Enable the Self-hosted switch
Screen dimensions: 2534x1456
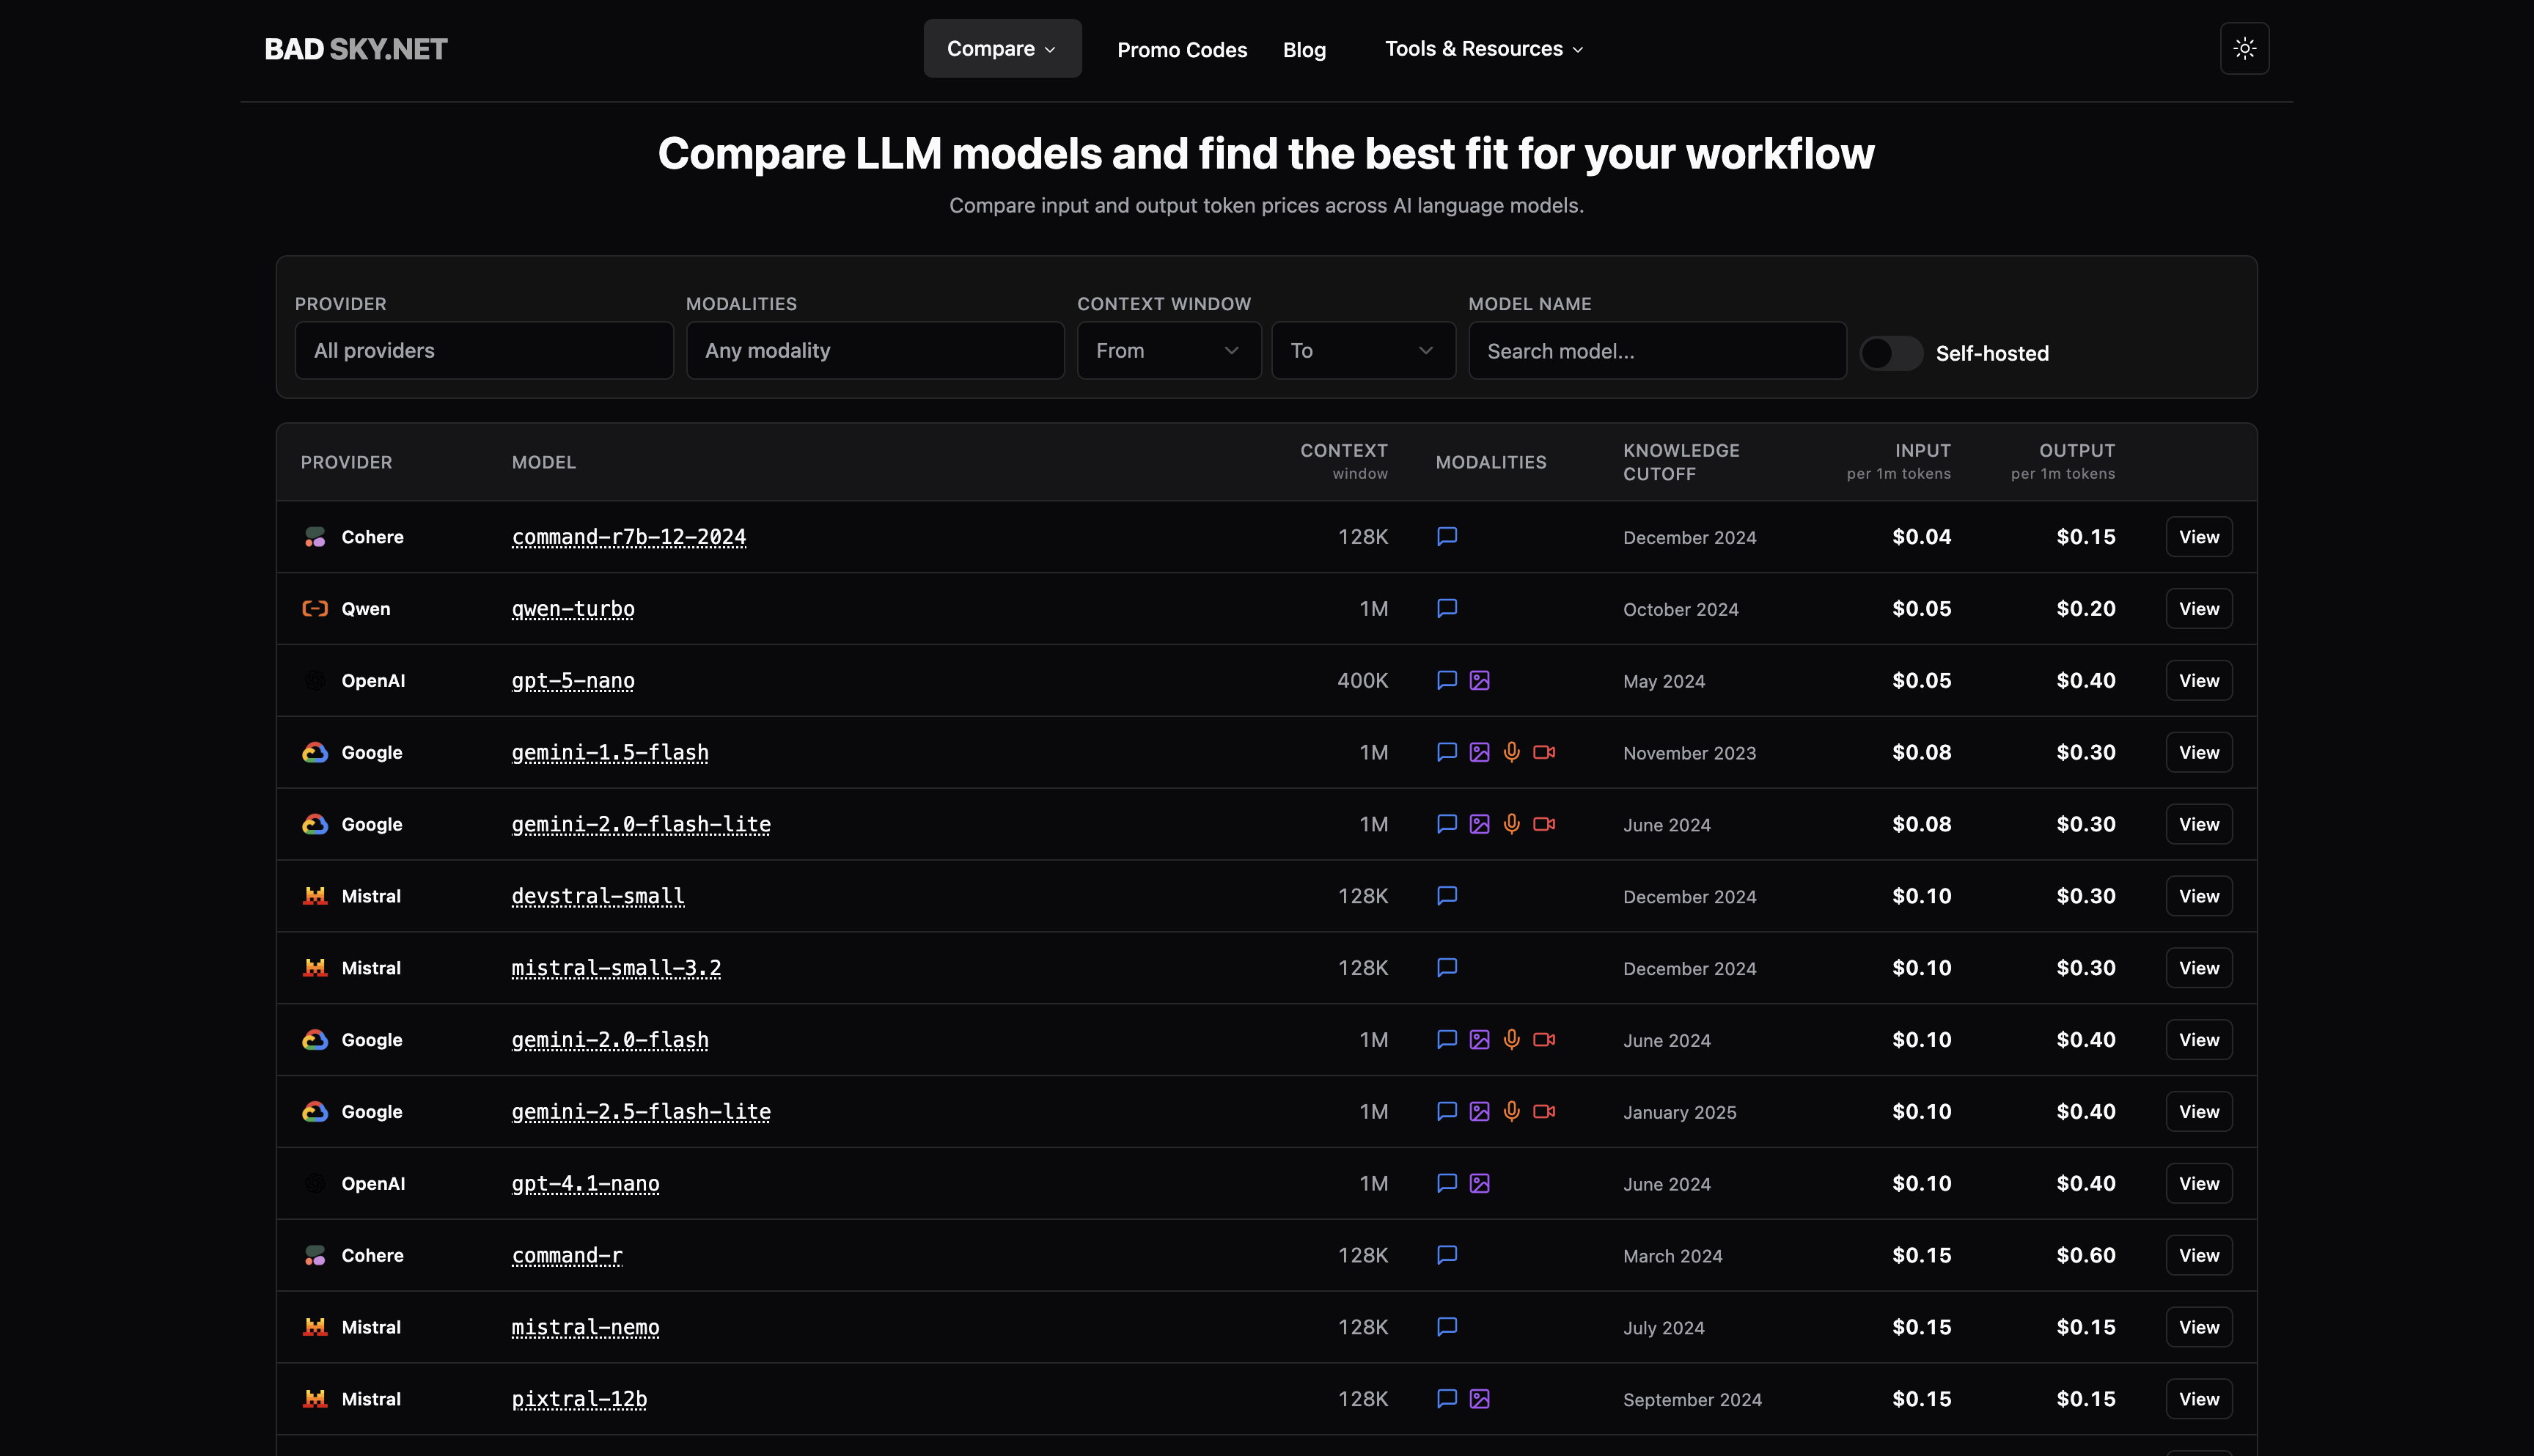[1890, 353]
